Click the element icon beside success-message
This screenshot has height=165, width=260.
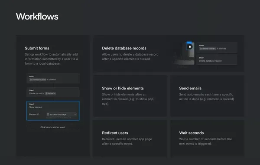(x=48, y=114)
